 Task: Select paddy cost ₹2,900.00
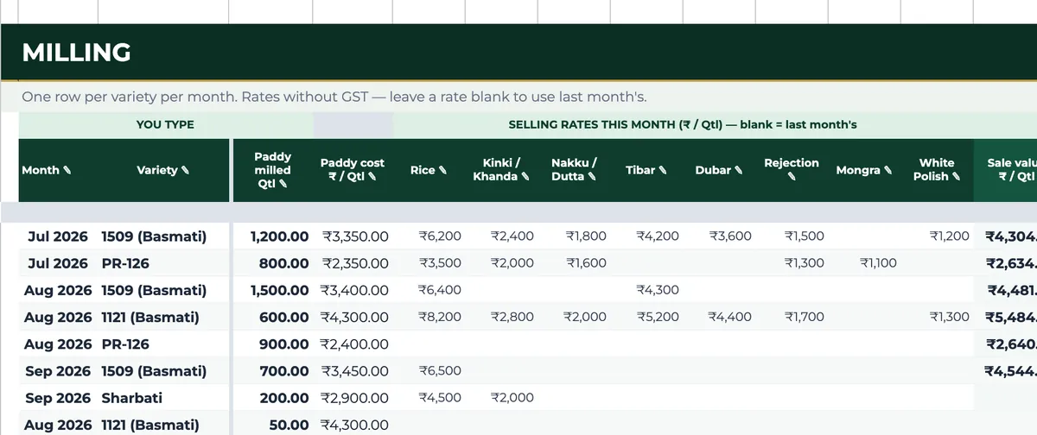pyautogui.click(x=354, y=398)
